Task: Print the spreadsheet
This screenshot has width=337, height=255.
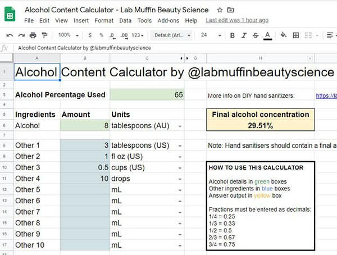Action: coord(33,35)
